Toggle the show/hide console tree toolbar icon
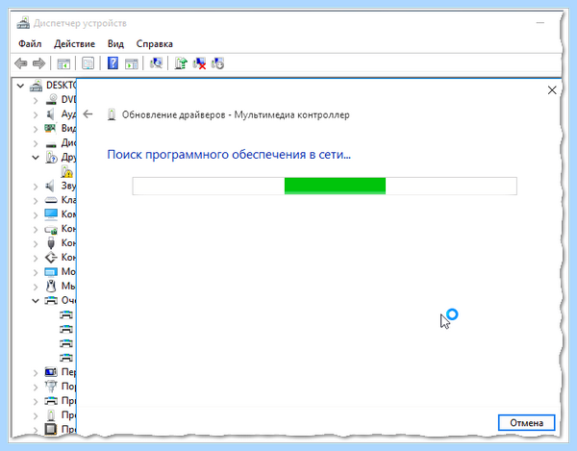Viewport: 577px width, 451px height. click(x=63, y=63)
